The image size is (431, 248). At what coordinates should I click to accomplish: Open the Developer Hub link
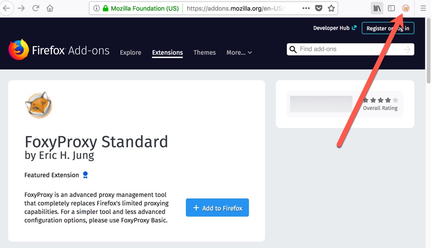(x=335, y=28)
